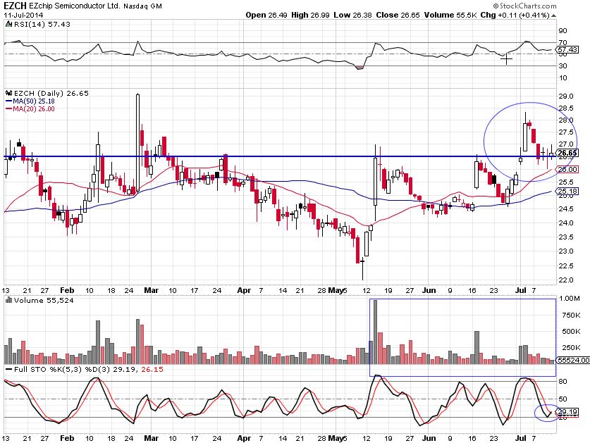Click the RSI(14) 57.43 panel title
The image size is (590, 443).
[42, 24]
